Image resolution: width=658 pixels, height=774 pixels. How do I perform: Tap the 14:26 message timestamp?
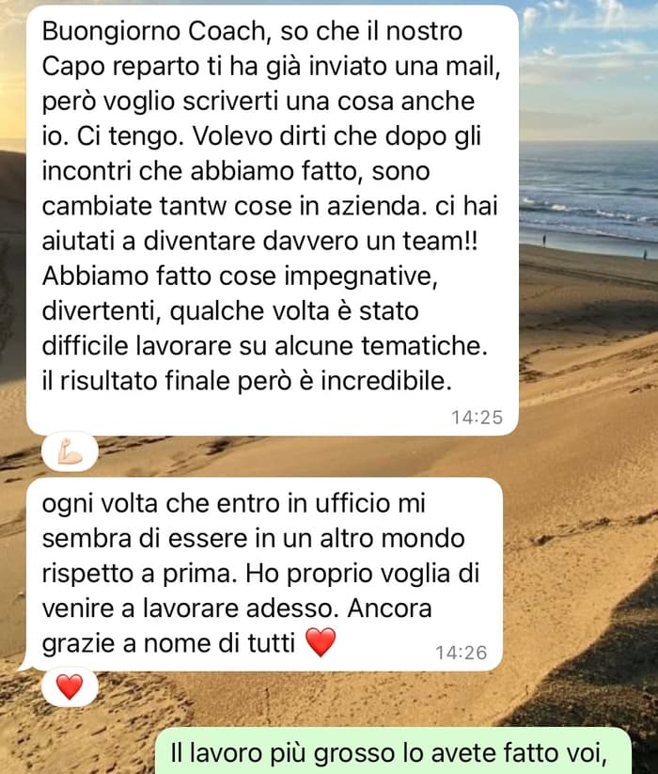pyautogui.click(x=462, y=653)
